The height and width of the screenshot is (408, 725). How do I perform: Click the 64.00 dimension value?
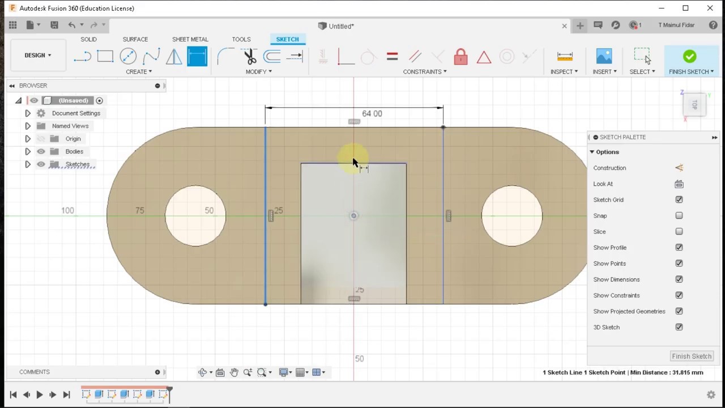pyautogui.click(x=372, y=113)
